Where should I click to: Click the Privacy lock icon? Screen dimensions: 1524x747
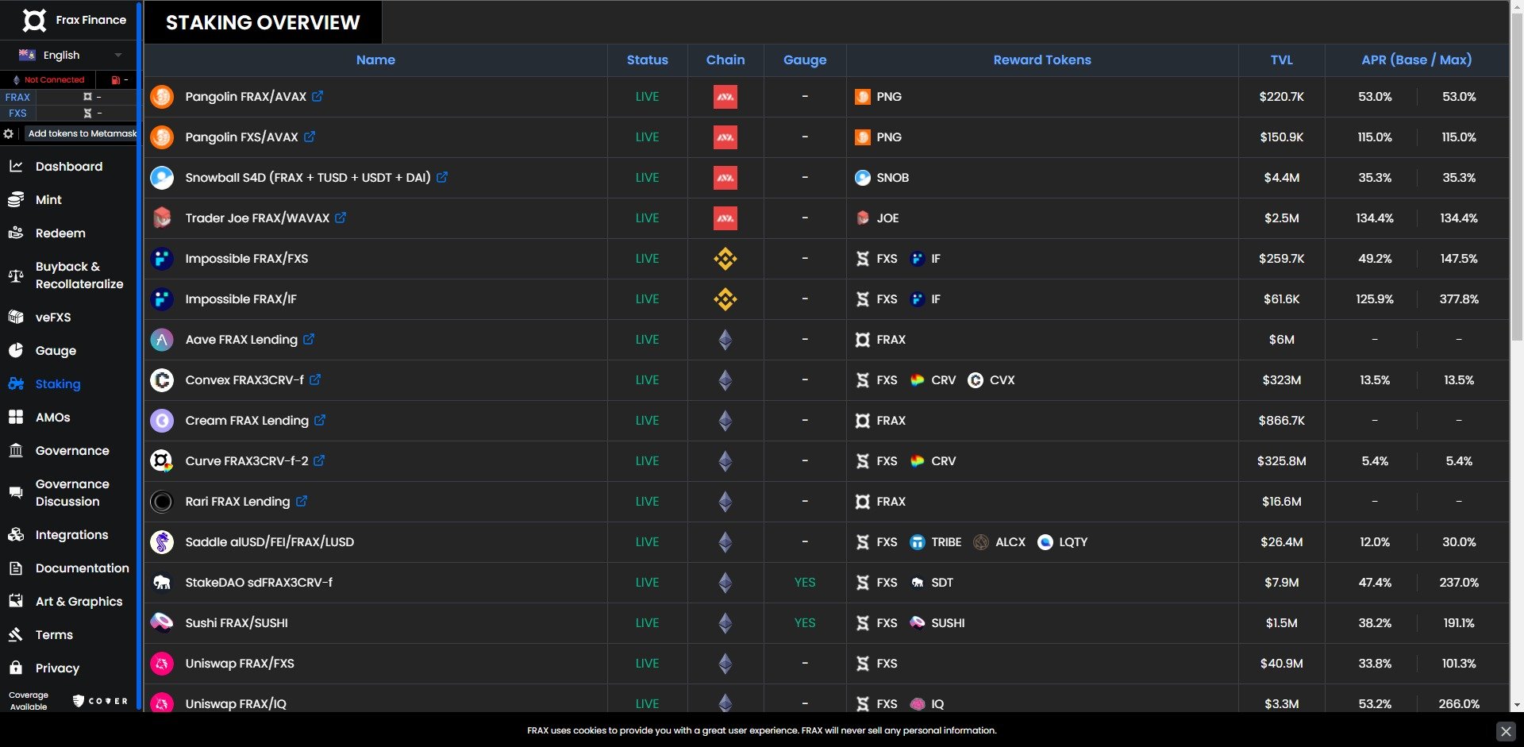(x=16, y=668)
